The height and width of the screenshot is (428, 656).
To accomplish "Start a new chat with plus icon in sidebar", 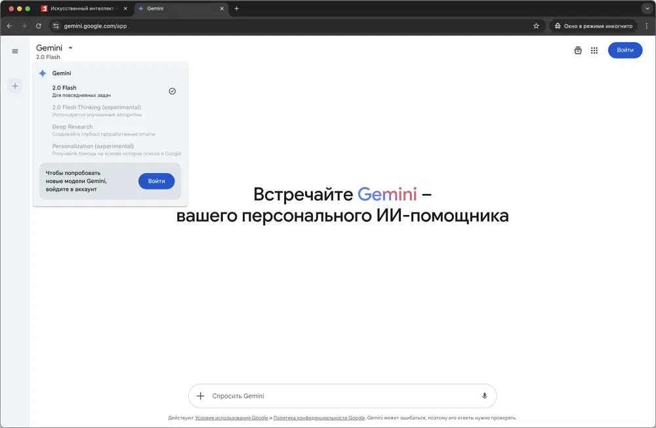I will point(15,86).
